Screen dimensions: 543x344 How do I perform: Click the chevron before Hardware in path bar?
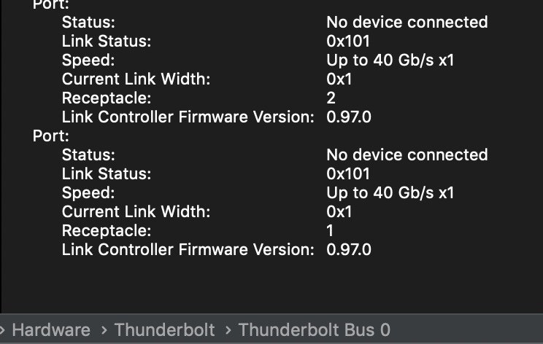coord(3,329)
